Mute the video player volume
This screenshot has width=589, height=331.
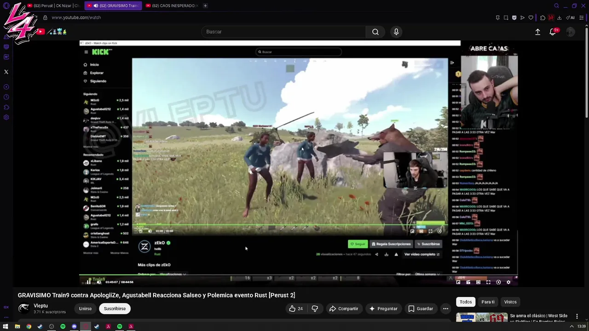point(99,282)
